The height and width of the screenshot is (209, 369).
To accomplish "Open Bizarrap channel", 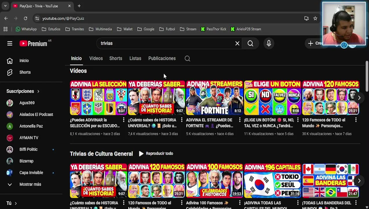I will [x=26, y=161].
